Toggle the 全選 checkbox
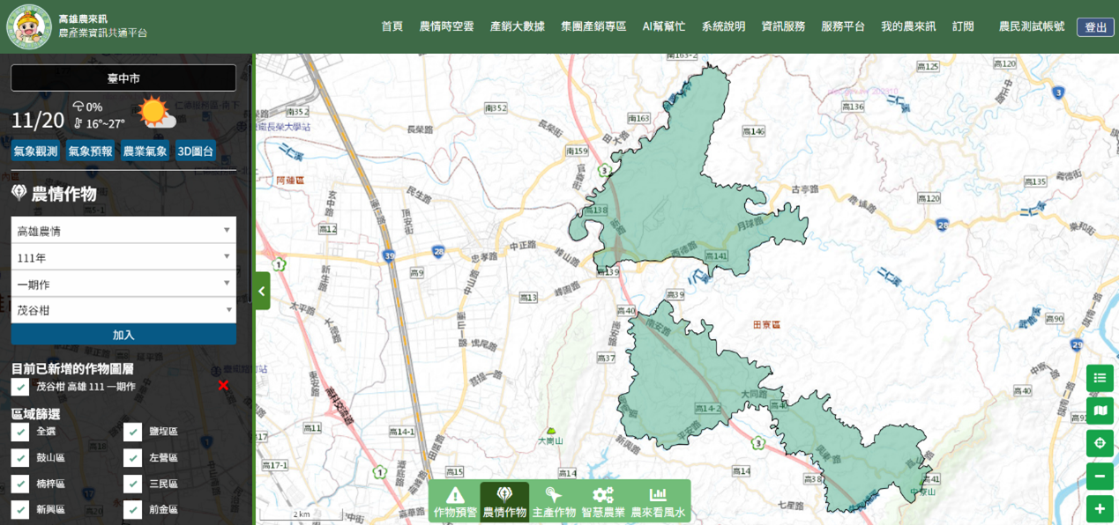 point(20,432)
